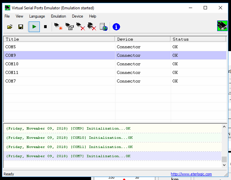Select the COM11 device row
The width and height of the screenshot is (231, 180).
tap(115, 73)
